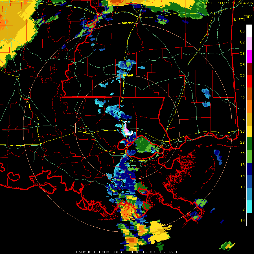Pick the magenta 58 kft legend swatch

click(x=249, y=56)
